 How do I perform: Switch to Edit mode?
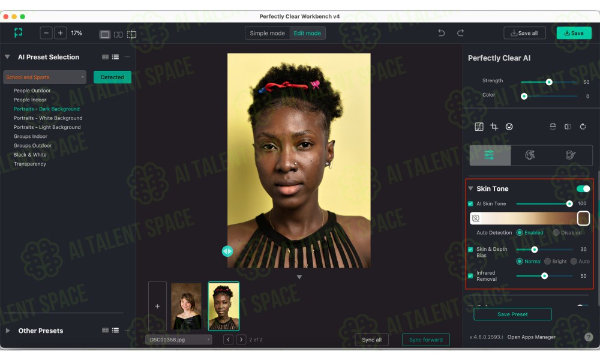tap(307, 33)
